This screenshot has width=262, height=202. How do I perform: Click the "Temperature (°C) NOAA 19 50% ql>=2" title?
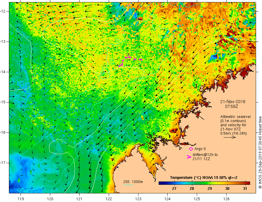[204, 178]
